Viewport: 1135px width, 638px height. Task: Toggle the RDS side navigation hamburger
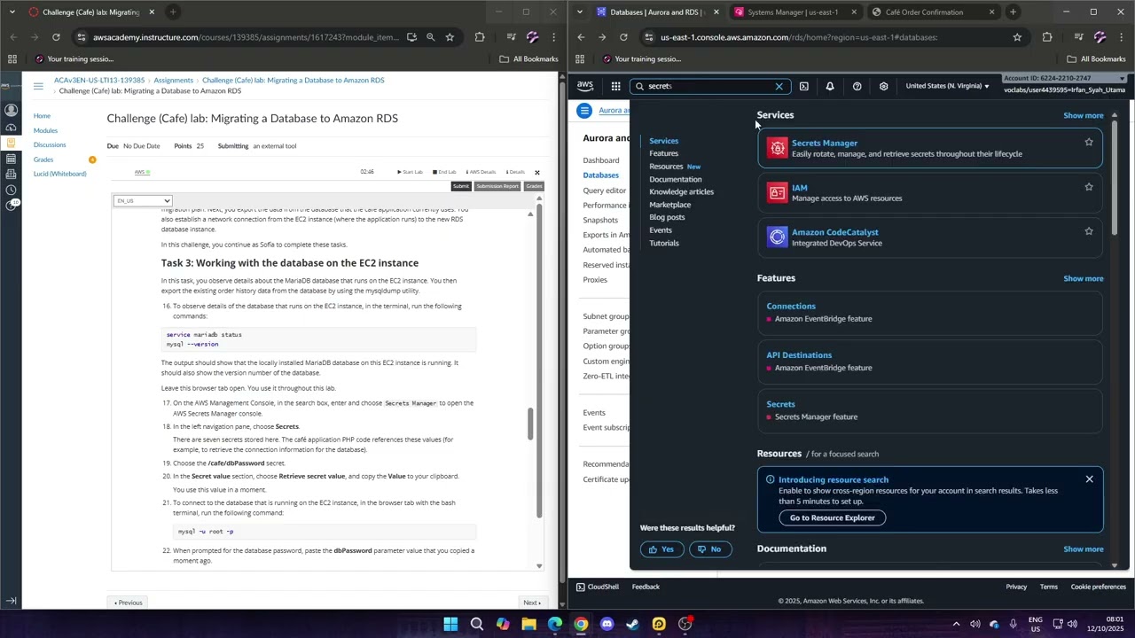[x=583, y=111]
